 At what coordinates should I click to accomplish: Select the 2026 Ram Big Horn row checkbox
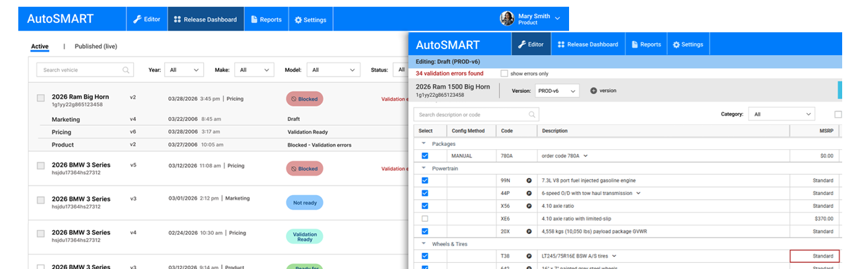pyautogui.click(x=41, y=98)
